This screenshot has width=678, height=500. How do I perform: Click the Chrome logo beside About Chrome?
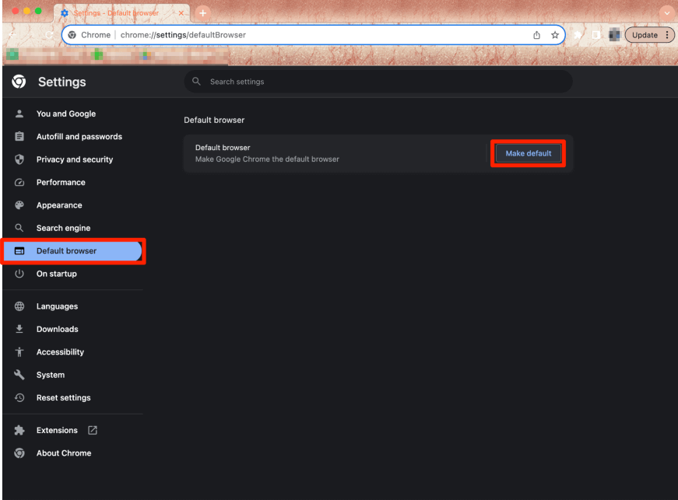[19, 453]
